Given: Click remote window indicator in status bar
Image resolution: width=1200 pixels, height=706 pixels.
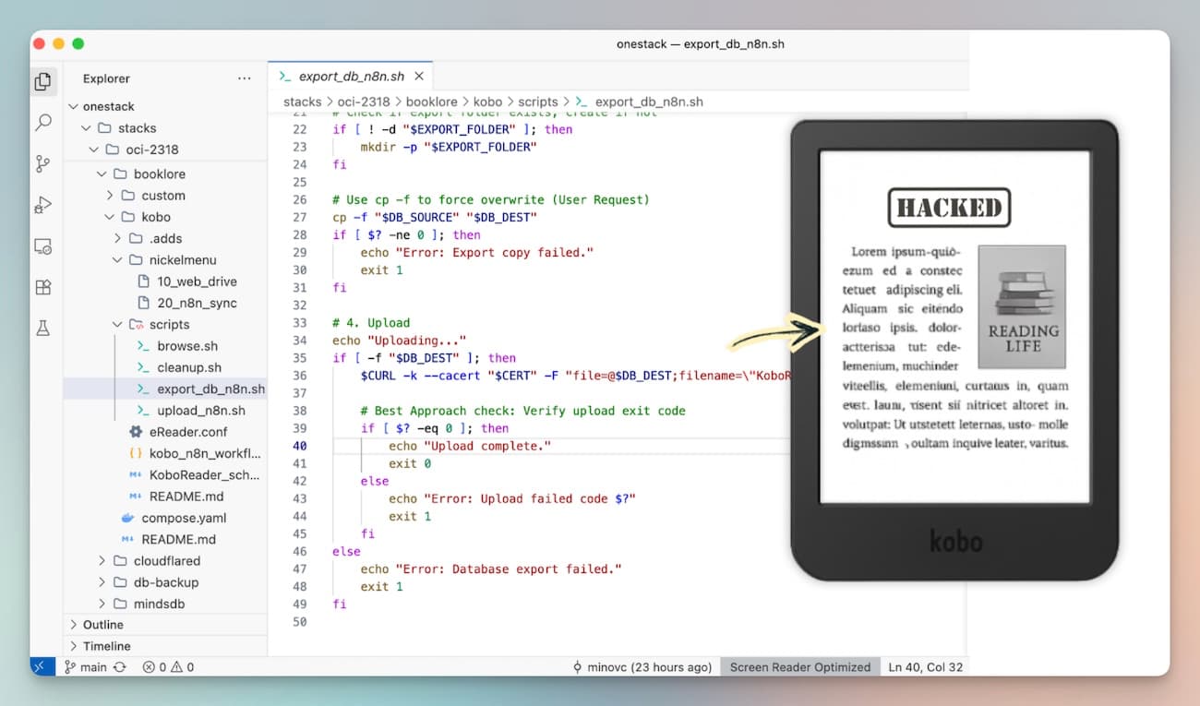Looking at the screenshot, I should (42, 666).
